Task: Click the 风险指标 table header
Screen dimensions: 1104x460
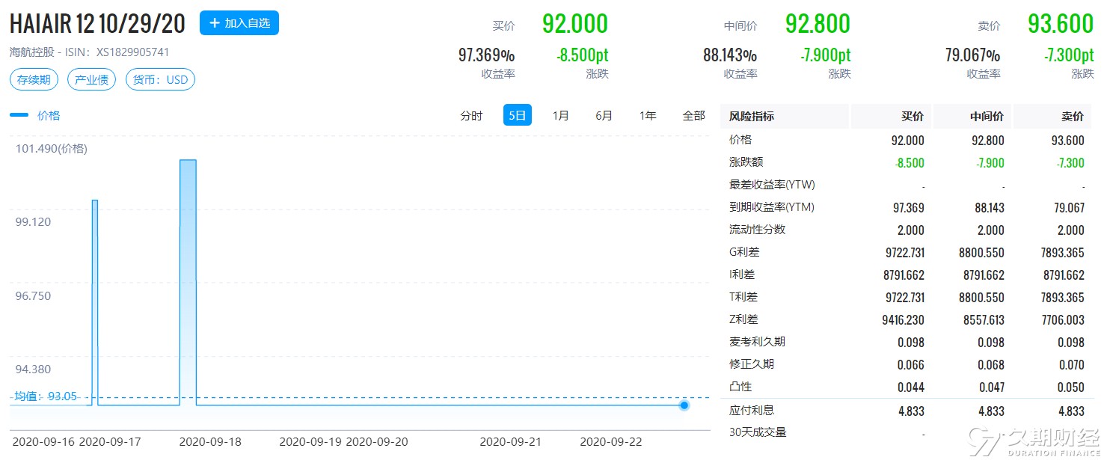Action: coord(752,117)
